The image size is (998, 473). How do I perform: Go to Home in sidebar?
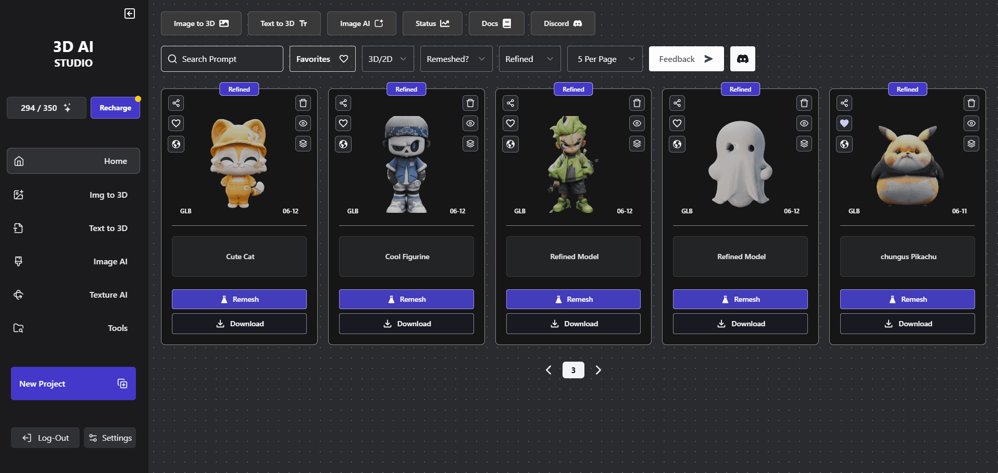point(73,161)
